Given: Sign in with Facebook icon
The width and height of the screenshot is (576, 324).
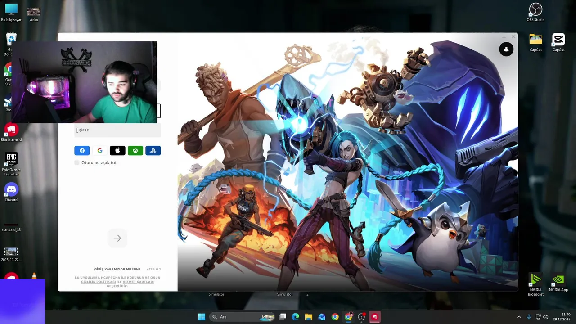Looking at the screenshot, I should [x=82, y=151].
